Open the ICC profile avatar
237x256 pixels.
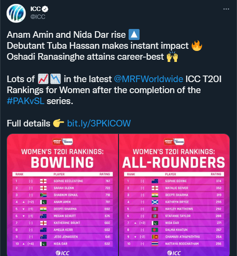pos(16,13)
